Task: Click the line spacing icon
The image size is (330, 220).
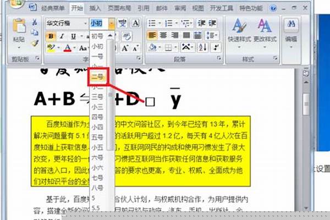Action: click(x=211, y=36)
